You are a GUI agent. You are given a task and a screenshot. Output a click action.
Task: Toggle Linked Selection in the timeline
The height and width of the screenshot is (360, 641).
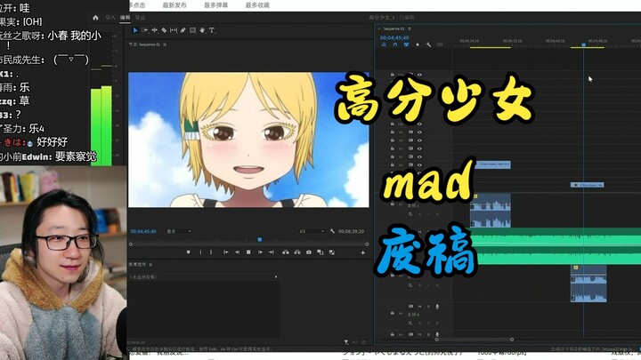point(406,45)
